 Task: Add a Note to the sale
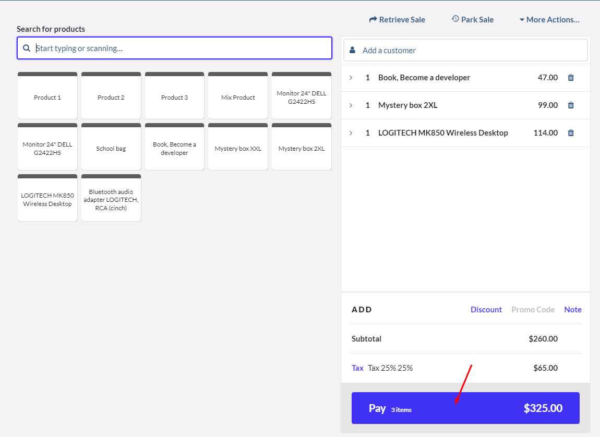pos(572,310)
